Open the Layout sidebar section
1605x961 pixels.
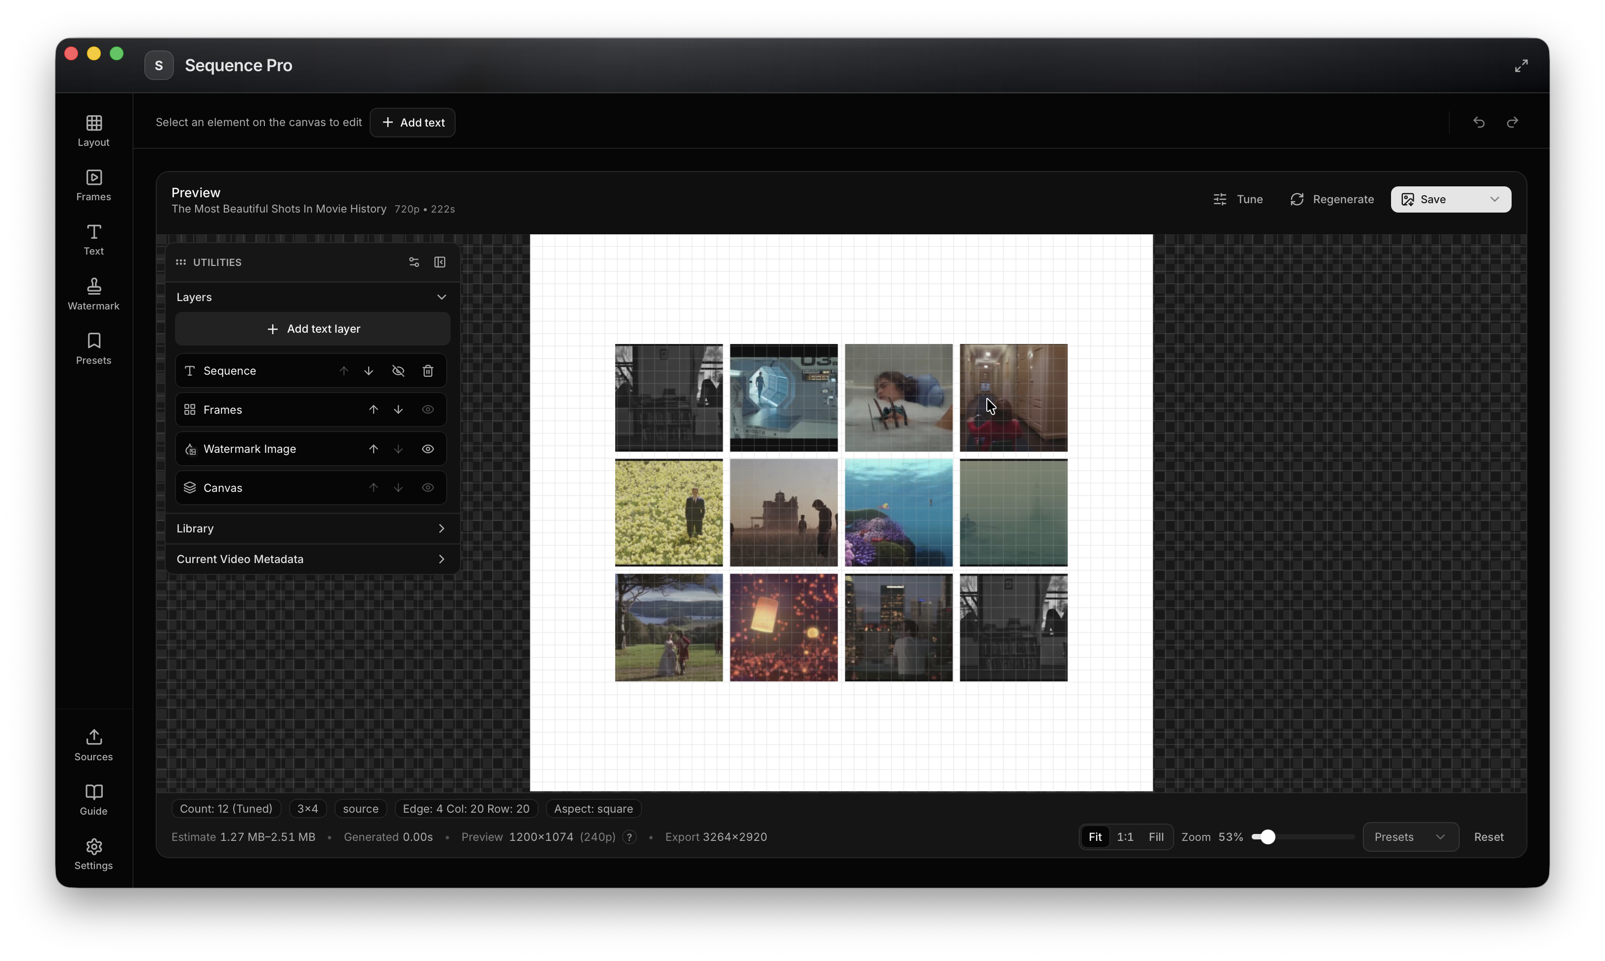tap(93, 130)
